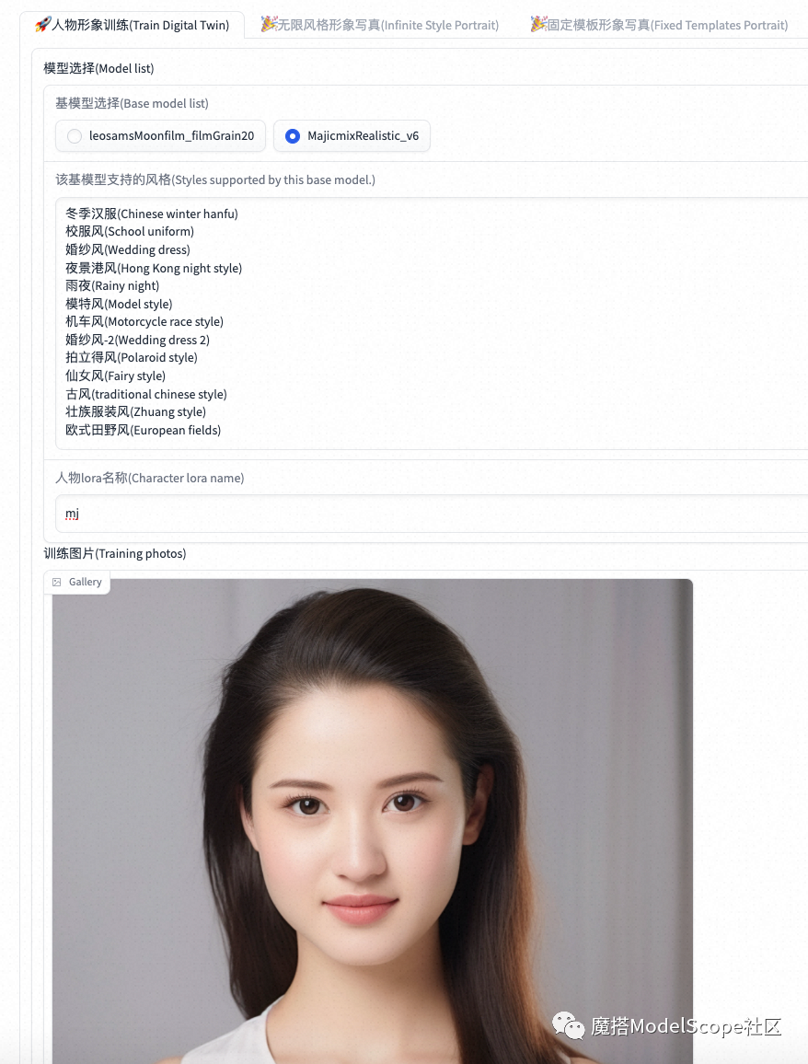Select leosamsMoonfilm_filmGrain20 base model
Image resolution: width=808 pixels, height=1064 pixels.
click(160, 135)
